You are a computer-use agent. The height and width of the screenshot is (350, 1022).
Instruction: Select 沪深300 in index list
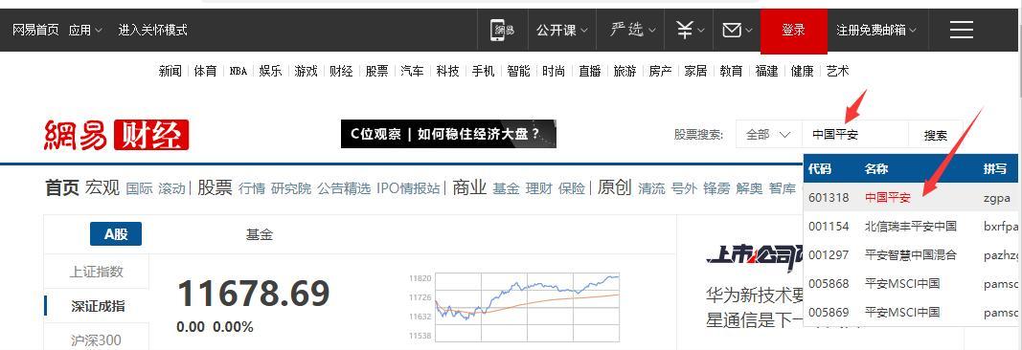click(97, 339)
